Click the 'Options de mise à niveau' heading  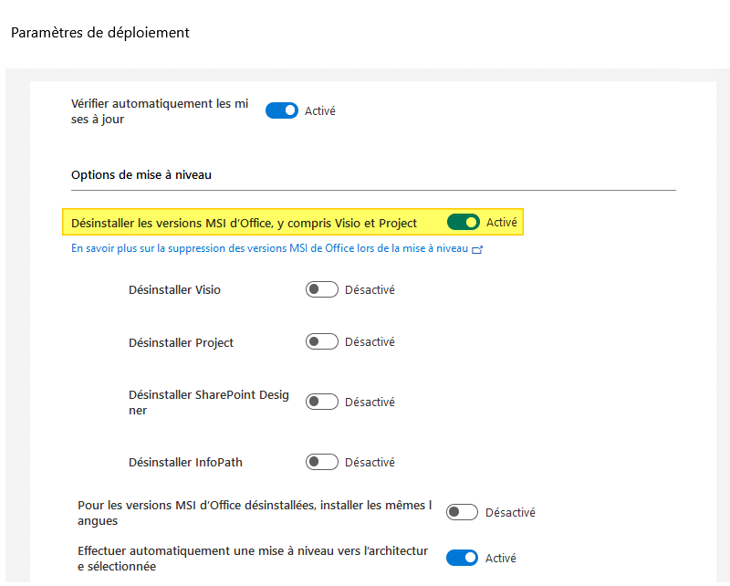coord(142,174)
